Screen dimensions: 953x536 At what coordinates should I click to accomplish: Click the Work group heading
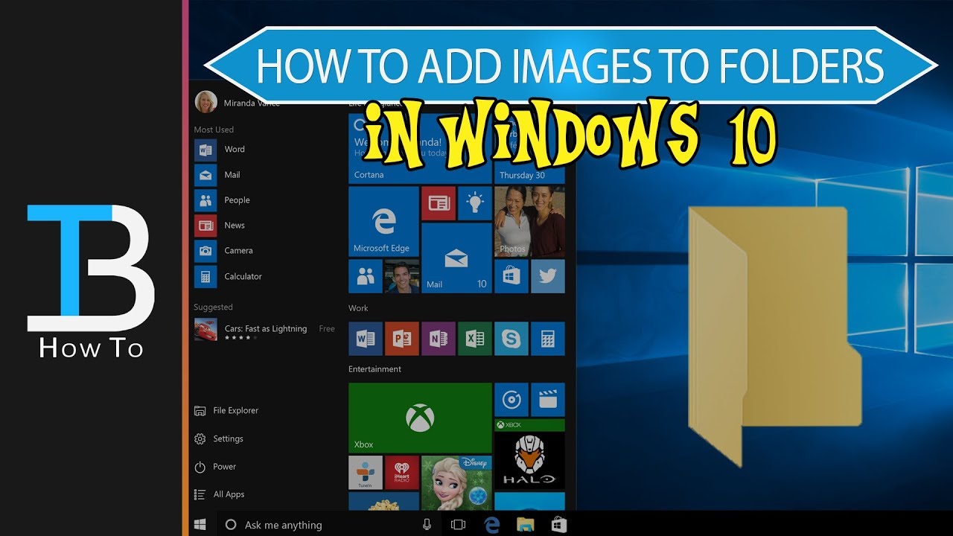(x=358, y=308)
